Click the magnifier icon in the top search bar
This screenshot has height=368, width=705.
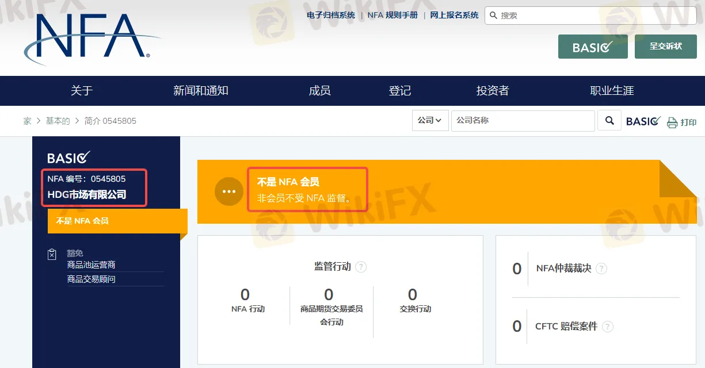click(494, 15)
